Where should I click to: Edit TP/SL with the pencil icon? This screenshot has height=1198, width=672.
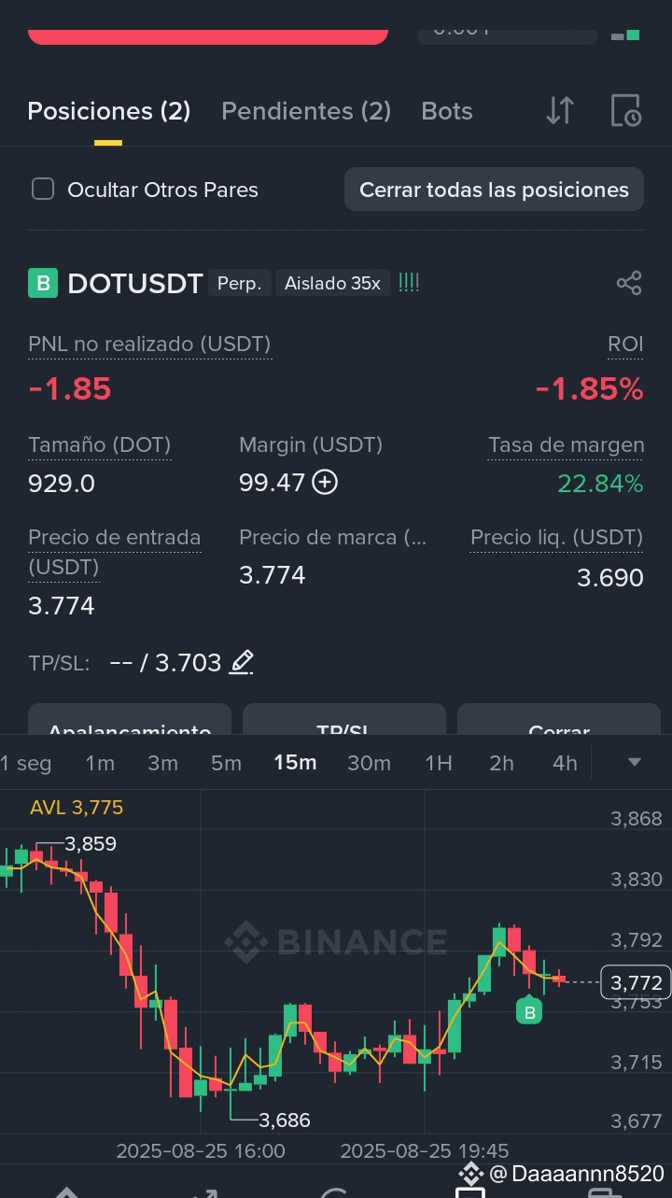[x=242, y=662]
